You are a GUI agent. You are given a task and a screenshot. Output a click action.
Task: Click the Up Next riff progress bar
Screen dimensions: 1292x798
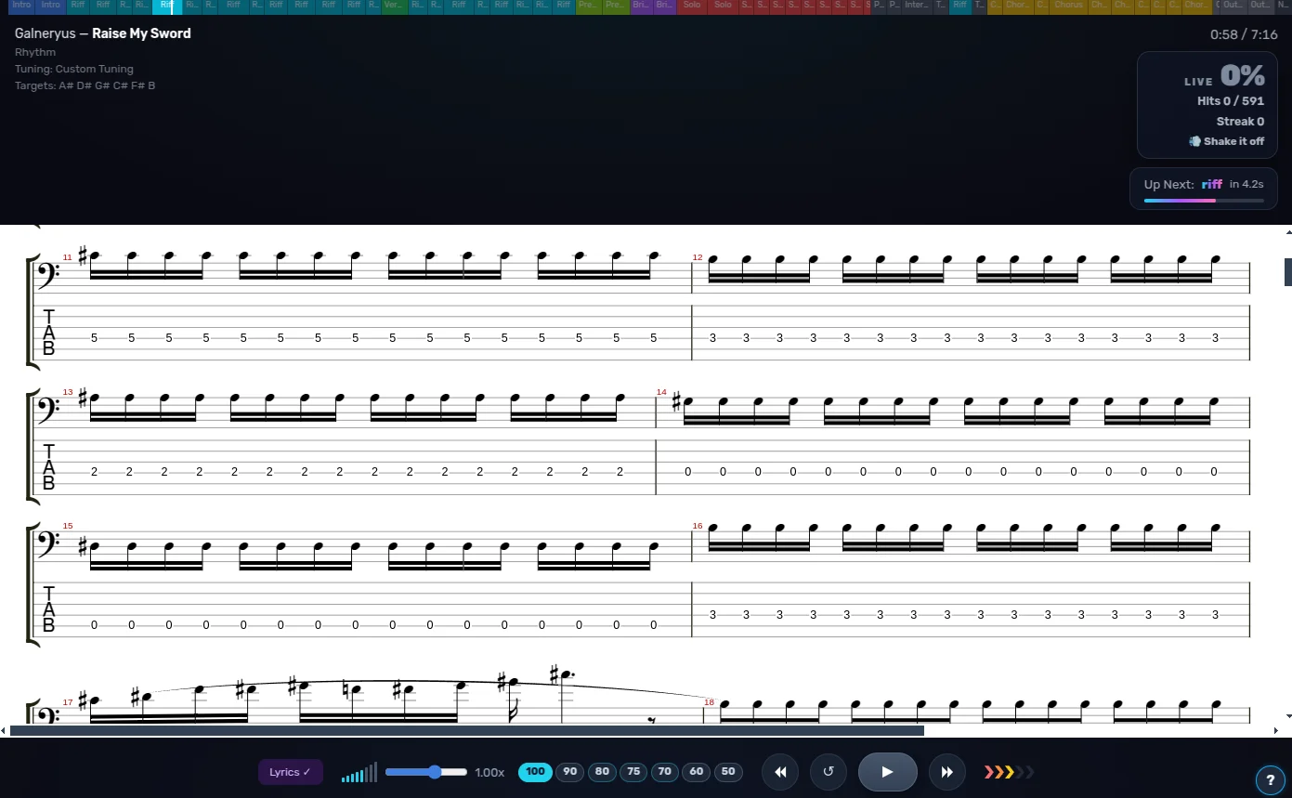tap(1204, 201)
